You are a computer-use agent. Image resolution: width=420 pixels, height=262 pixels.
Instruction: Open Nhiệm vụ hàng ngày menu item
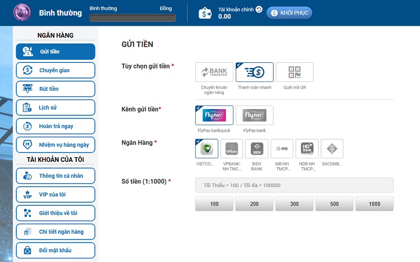(56, 145)
